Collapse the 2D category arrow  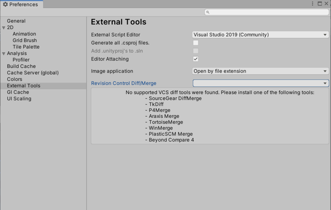4,27
